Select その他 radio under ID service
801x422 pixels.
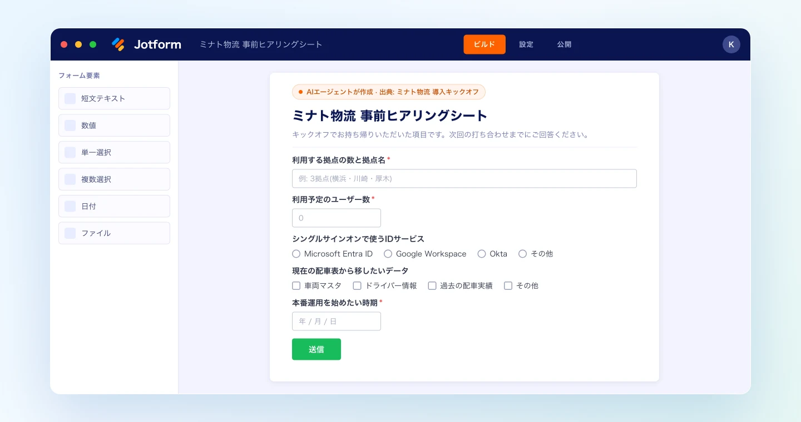point(523,254)
